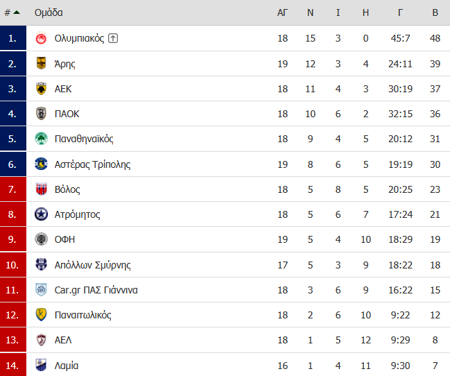Click the promotion arrow icon beside Ολυμπιακός
Screen dimensions: 450x376
tap(113, 38)
